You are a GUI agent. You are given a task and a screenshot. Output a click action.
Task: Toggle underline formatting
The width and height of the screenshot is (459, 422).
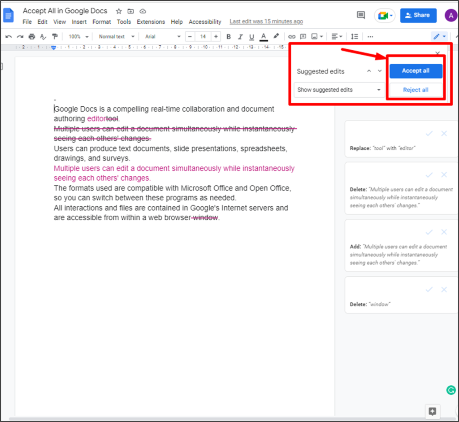(251, 37)
